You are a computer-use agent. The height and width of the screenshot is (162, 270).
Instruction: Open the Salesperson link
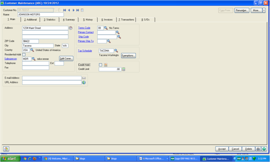[x=11, y=58]
